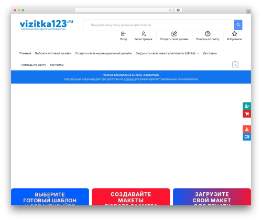Viewport: 262px width, 221px height.
Task: Click Создавайте макеты red card
Action: click(131, 197)
